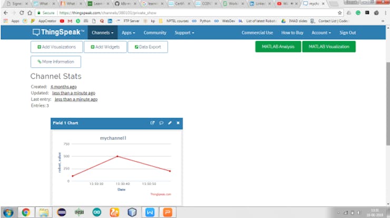Open the IMAD slides Drive bookmark

coord(294,21)
